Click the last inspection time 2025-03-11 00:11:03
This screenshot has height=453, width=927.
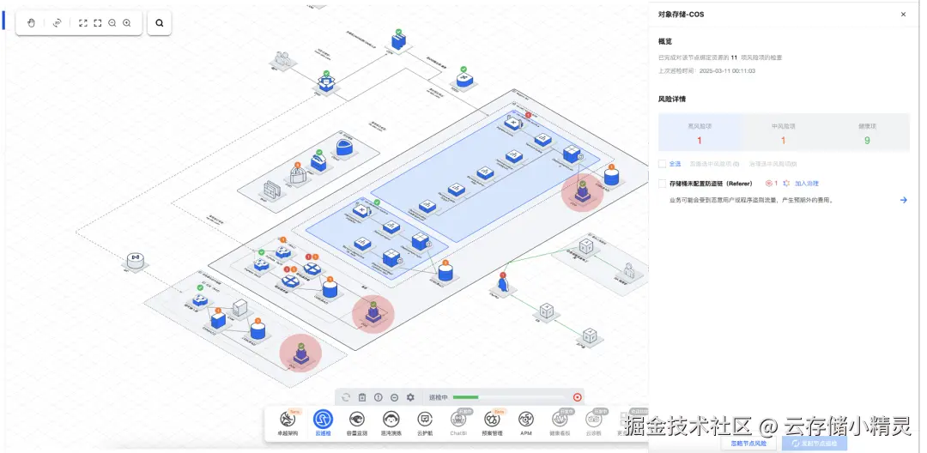727,71
